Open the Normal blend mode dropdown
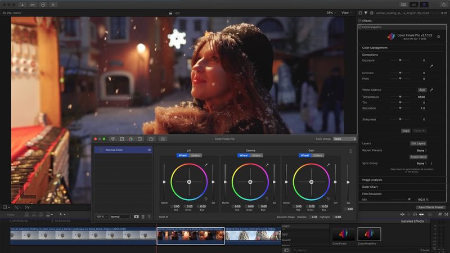 click(120, 216)
